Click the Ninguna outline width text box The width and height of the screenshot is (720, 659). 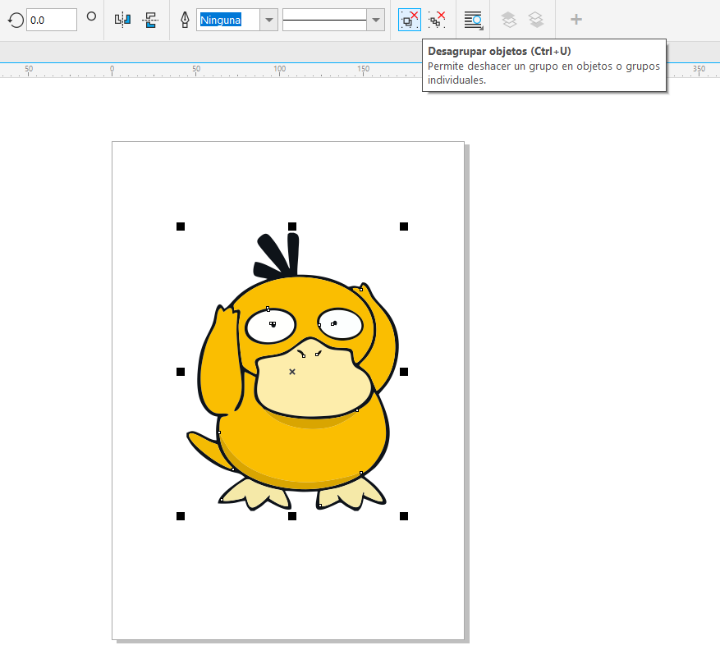tap(227, 20)
